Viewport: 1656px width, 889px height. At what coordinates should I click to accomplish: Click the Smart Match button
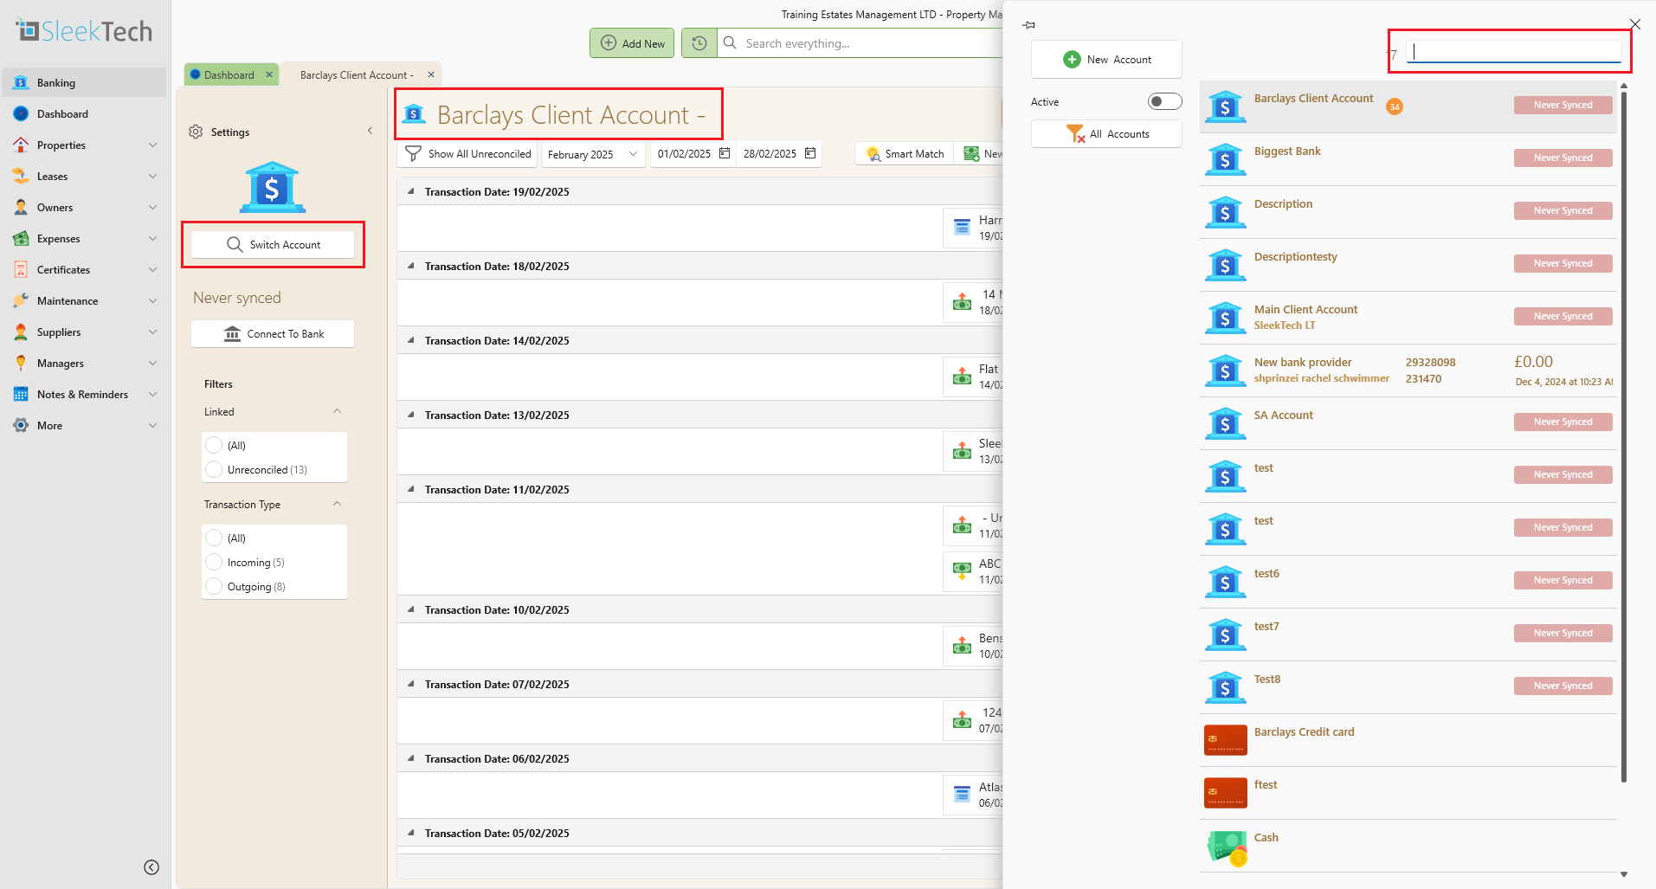coord(905,153)
